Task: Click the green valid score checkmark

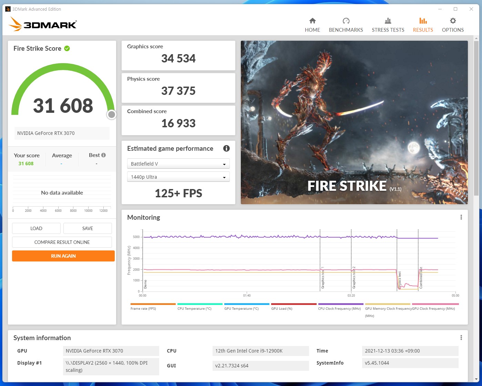Action: pos(67,48)
